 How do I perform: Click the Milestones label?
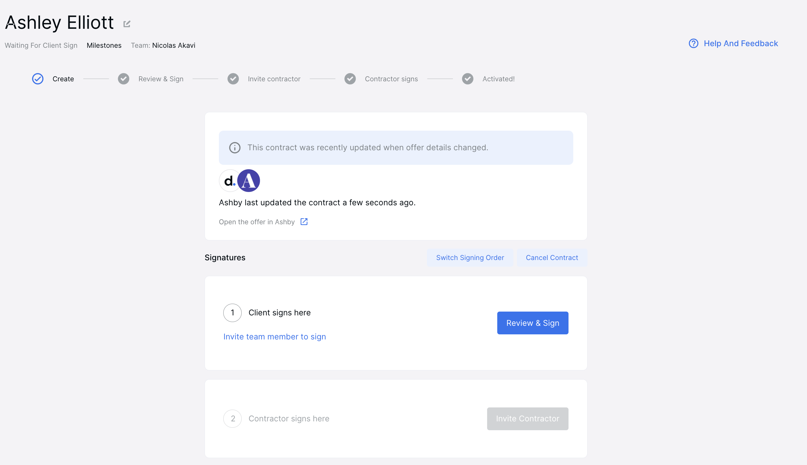coord(104,45)
